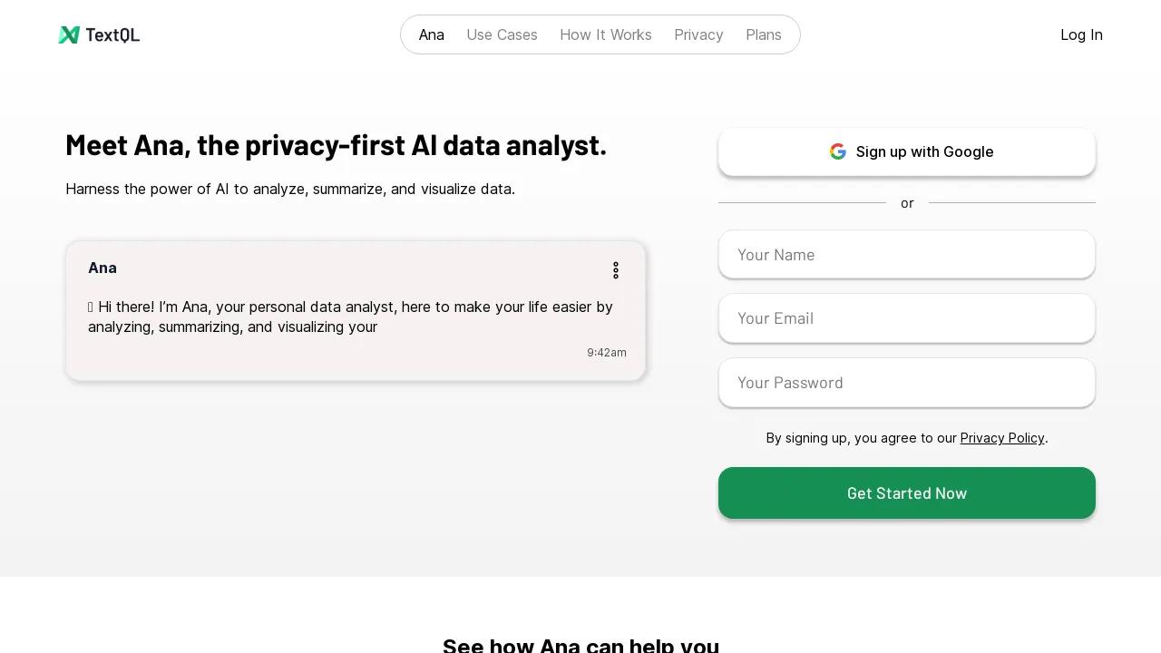The height and width of the screenshot is (653, 1161).
Task: Click into the Your Email field
Action: click(906, 318)
